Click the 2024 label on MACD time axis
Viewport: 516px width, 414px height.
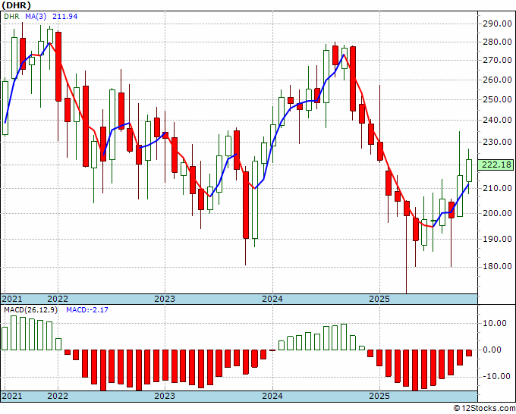272,396
